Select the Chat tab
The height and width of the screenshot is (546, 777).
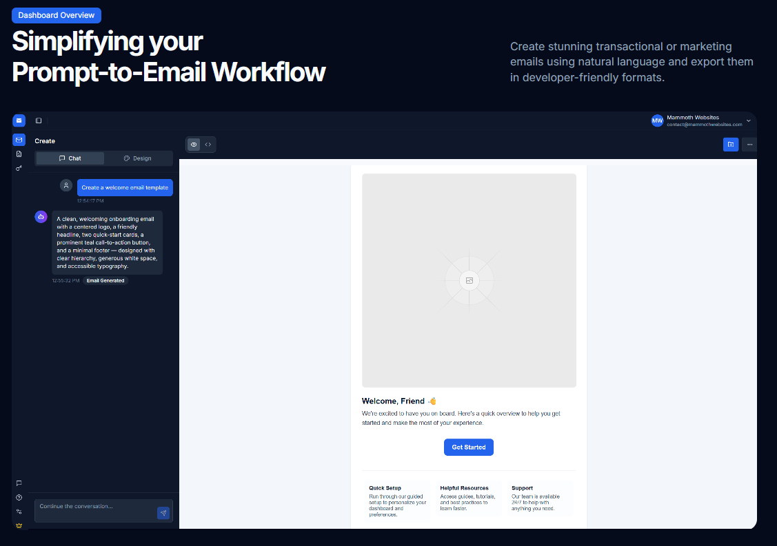pyautogui.click(x=69, y=158)
